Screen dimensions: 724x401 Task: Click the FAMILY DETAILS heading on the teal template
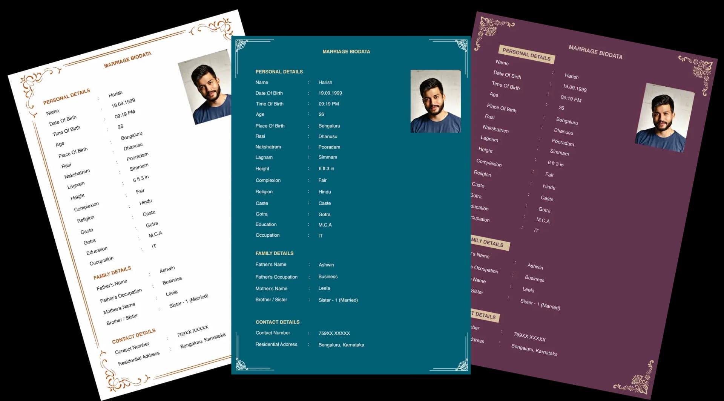point(274,253)
